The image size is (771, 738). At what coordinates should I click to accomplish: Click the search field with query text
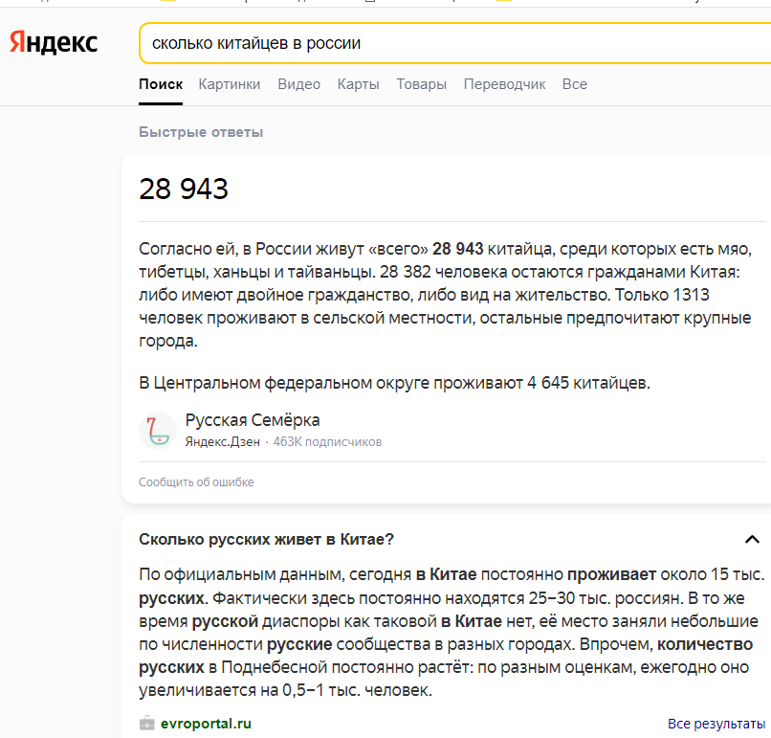coord(454,43)
